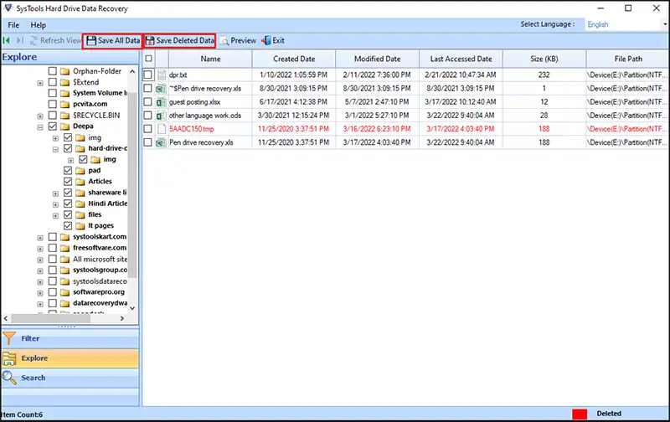Click the Excel icon of guest posting.xlsx
The width and height of the screenshot is (670, 422).
(x=162, y=102)
